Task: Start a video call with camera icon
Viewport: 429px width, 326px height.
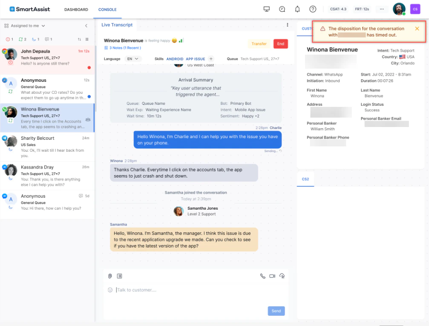Action: point(272,276)
